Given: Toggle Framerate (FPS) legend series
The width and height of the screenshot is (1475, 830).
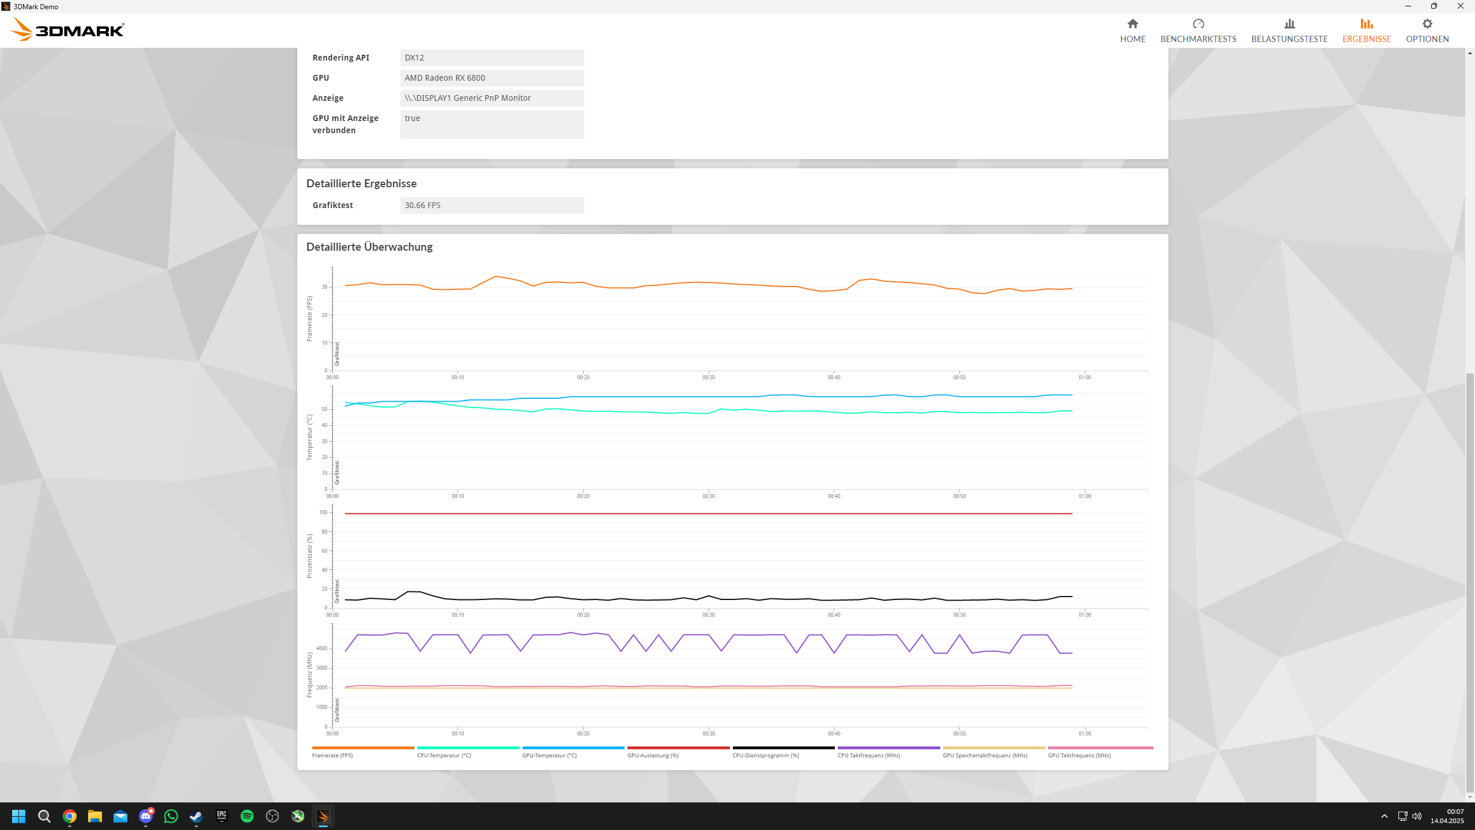Looking at the screenshot, I should point(332,755).
